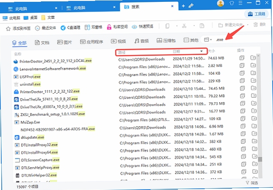Click 添加到书签 star button
Viewport: 273px width, 190px height.
(18, 28)
